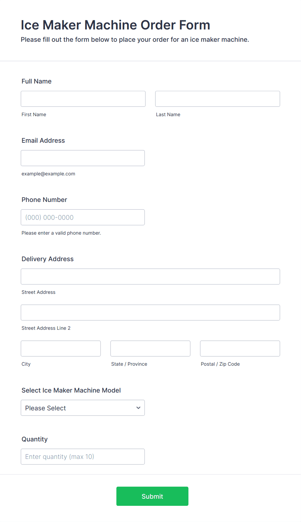Click the First Name input field

pyautogui.click(x=83, y=99)
